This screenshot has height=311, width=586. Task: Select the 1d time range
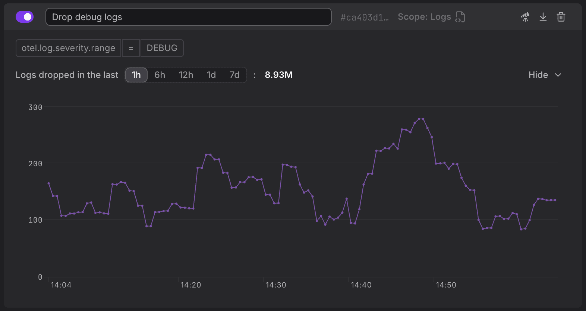pos(211,75)
